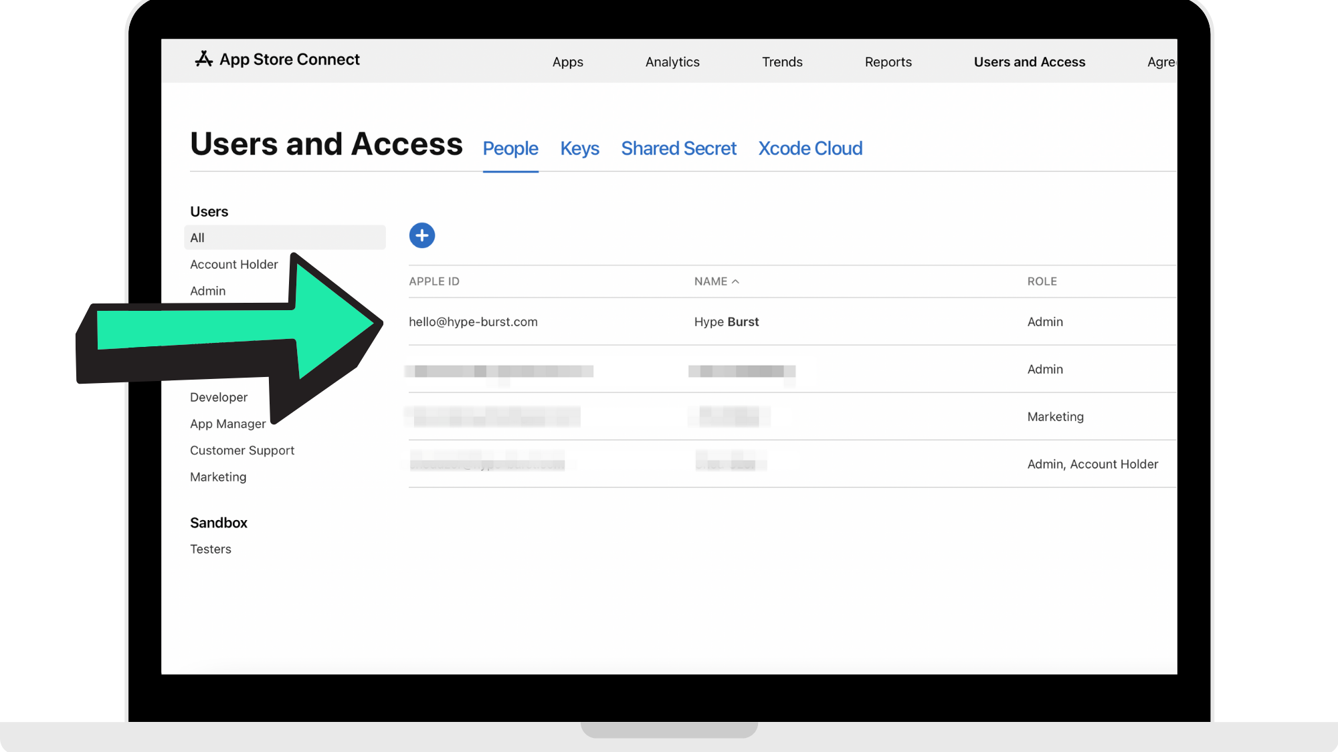Open Sandbox Testers list
Viewport: 1338px width, 752px height.
[x=210, y=549]
